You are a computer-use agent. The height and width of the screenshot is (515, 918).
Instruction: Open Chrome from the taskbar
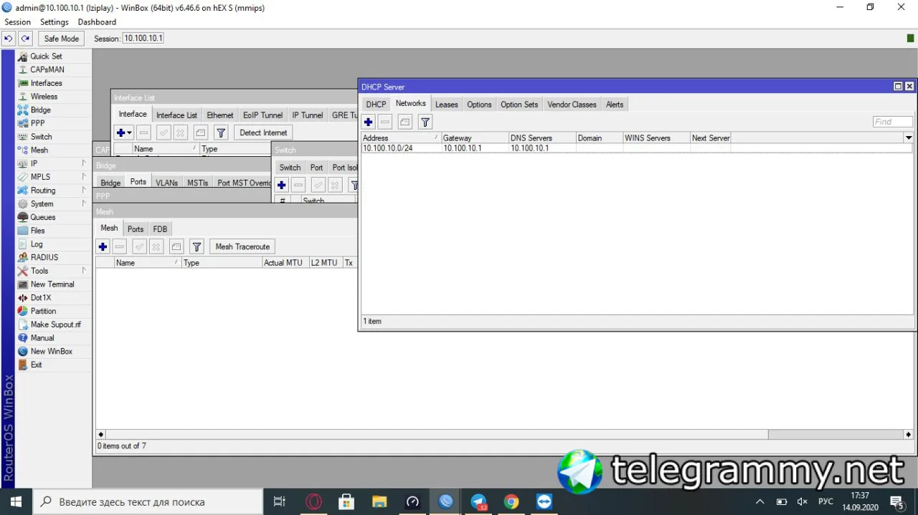click(x=511, y=501)
